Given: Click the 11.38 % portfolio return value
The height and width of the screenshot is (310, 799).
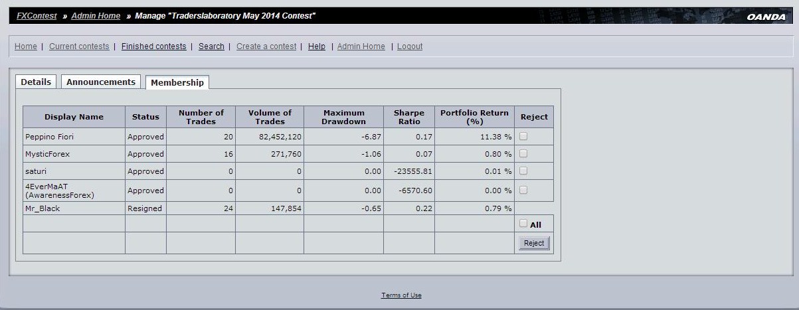Looking at the screenshot, I should [x=495, y=137].
